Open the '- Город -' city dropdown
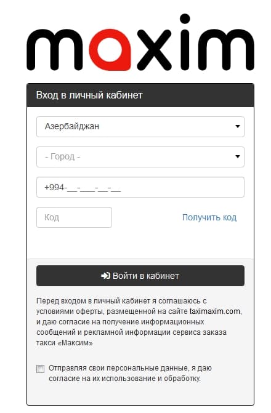271x413 pixels. pos(140,157)
